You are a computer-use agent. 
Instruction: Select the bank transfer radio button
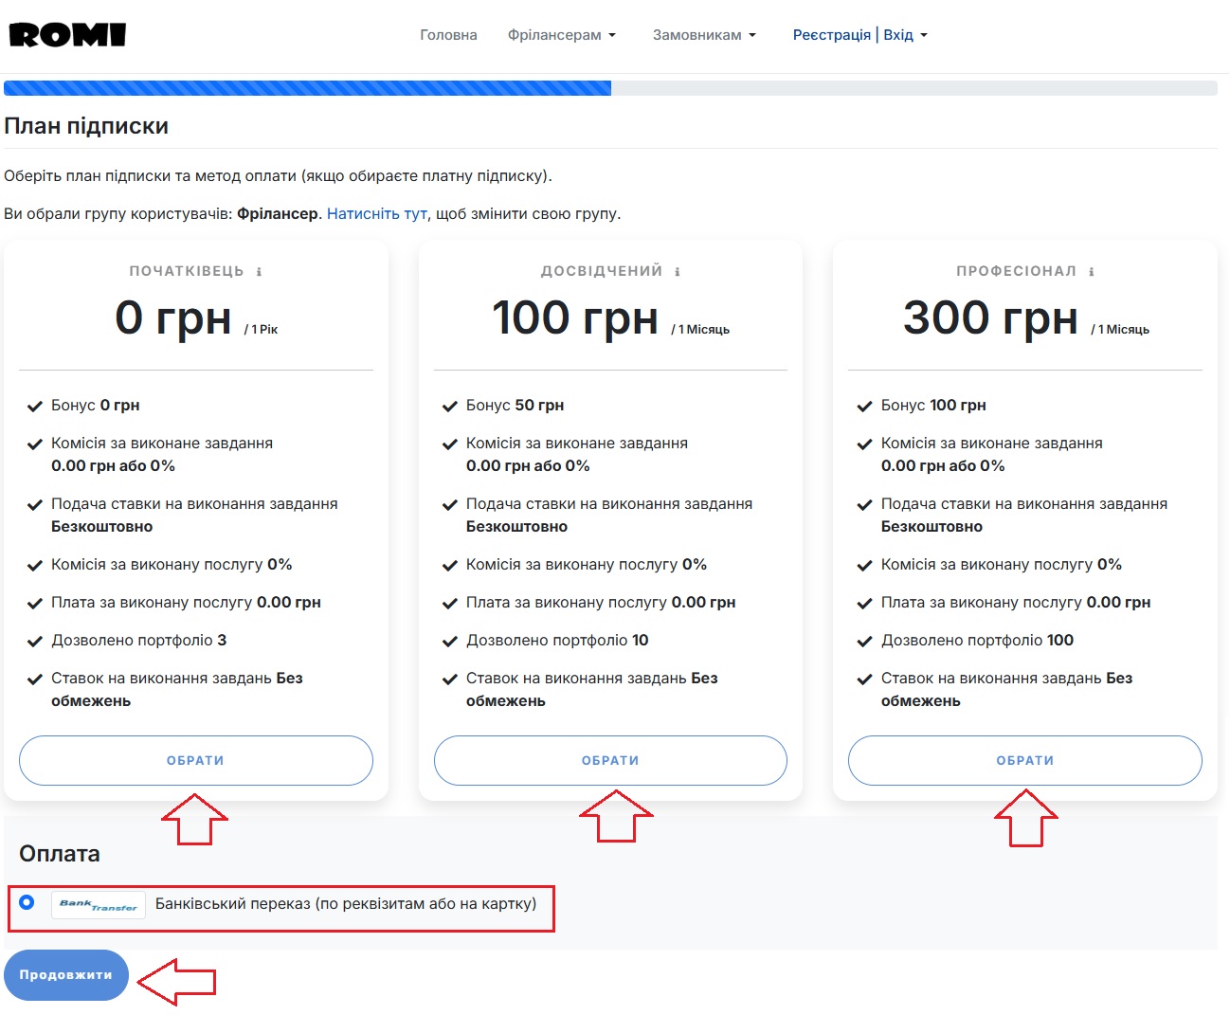(x=27, y=902)
